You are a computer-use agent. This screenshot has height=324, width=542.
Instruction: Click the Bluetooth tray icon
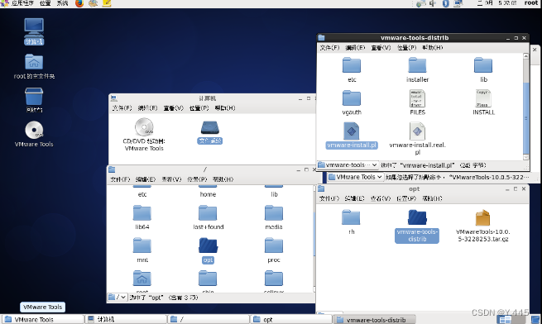point(445,3)
